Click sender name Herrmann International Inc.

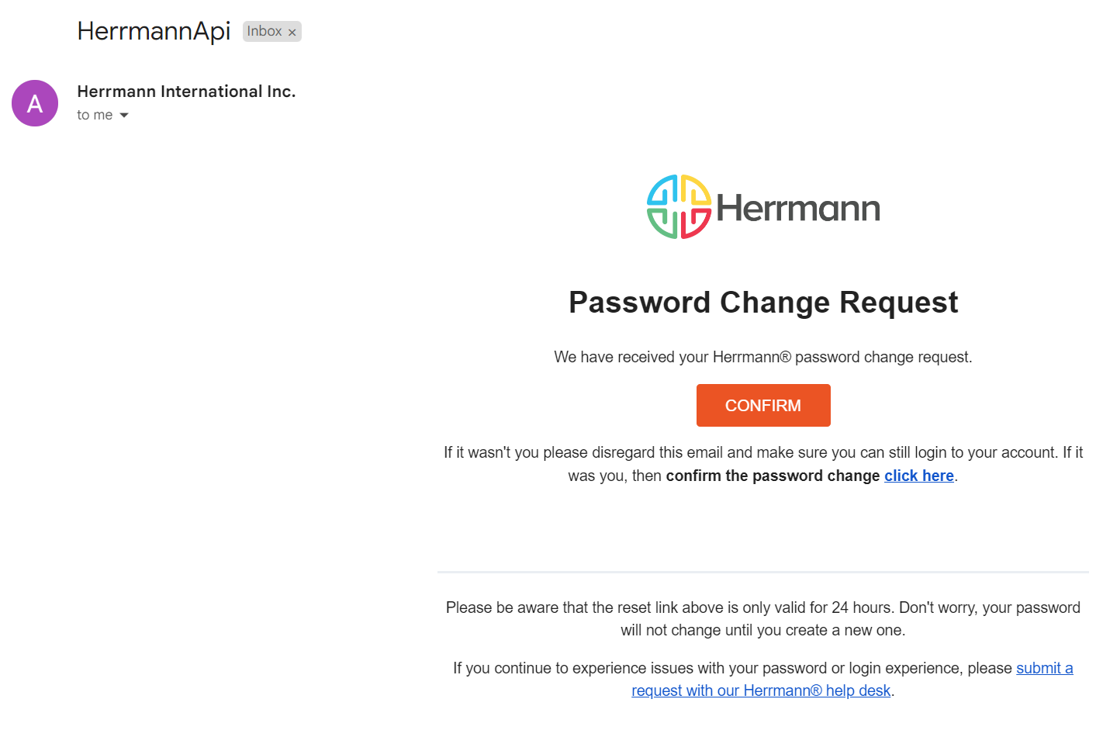pyautogui.click(x=186, y=92)
